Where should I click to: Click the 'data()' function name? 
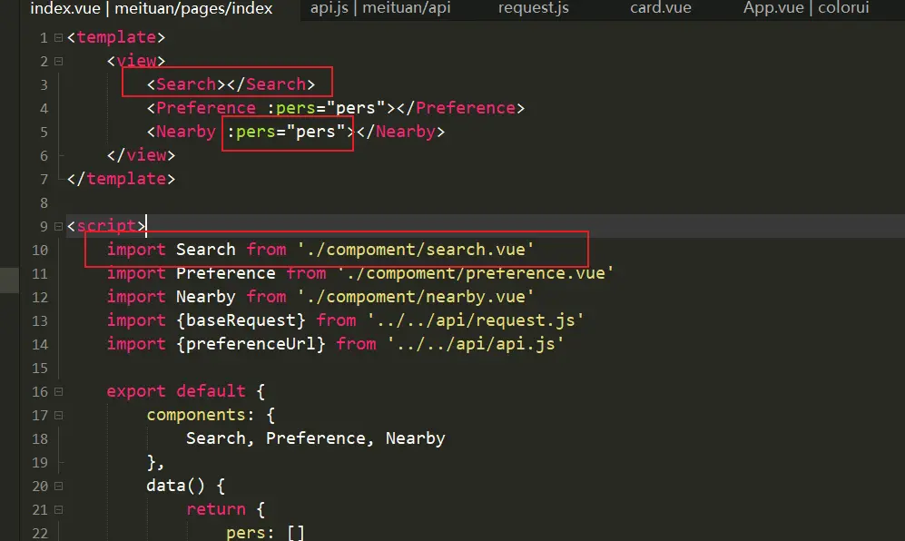click(x=175, y=486)
